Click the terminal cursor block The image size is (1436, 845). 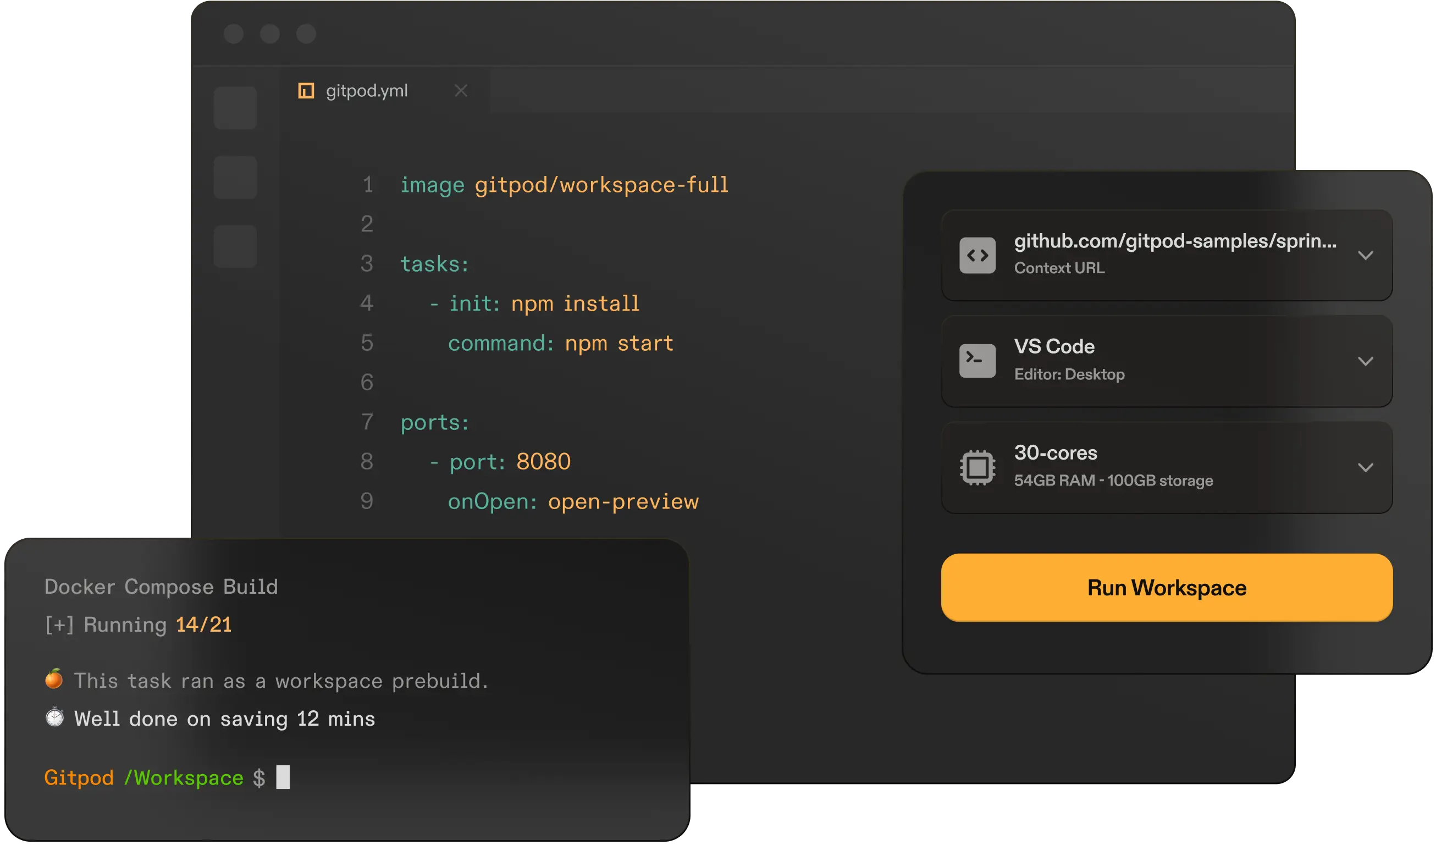tap(283, 778)
